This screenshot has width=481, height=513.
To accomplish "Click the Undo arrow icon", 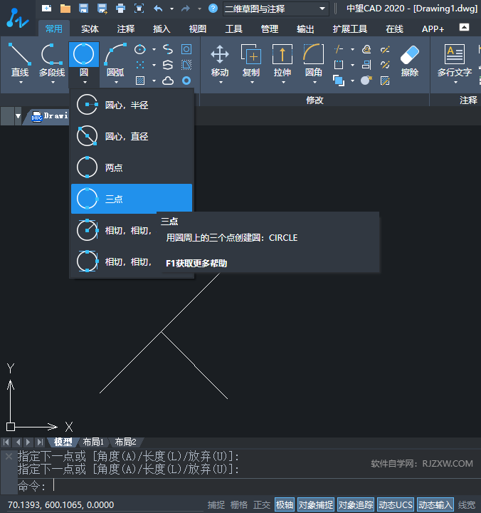I will click(158, 8).
